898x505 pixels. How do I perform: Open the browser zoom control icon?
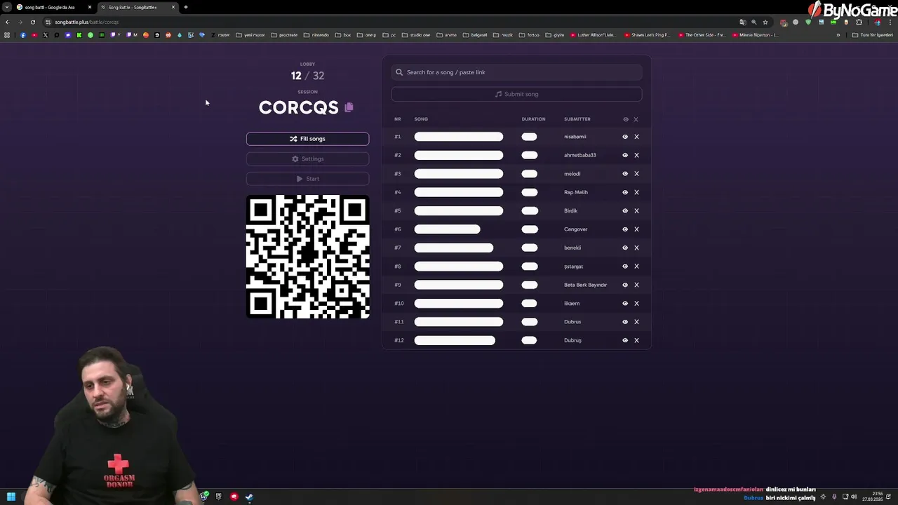[754, 22]
